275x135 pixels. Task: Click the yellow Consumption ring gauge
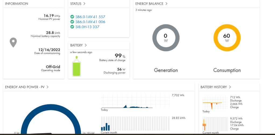pyautogui.click(x=227, y=38)
